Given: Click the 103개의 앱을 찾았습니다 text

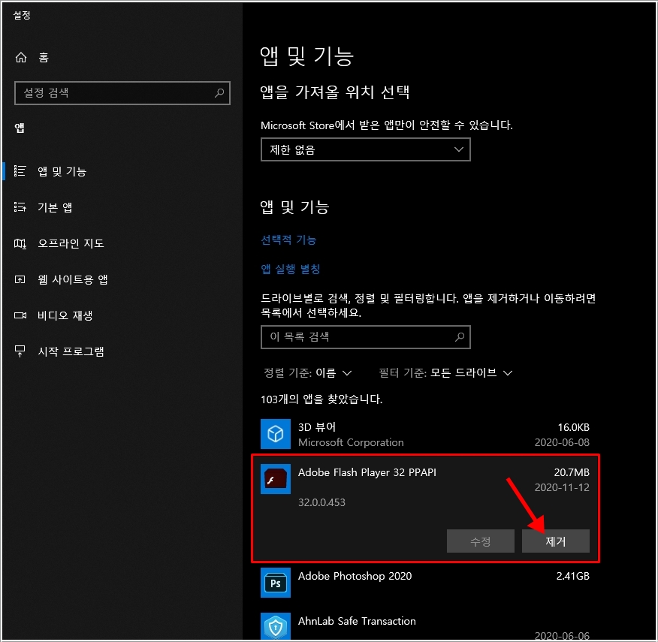Looking at the screenshot, I should [x=321, y=399].
